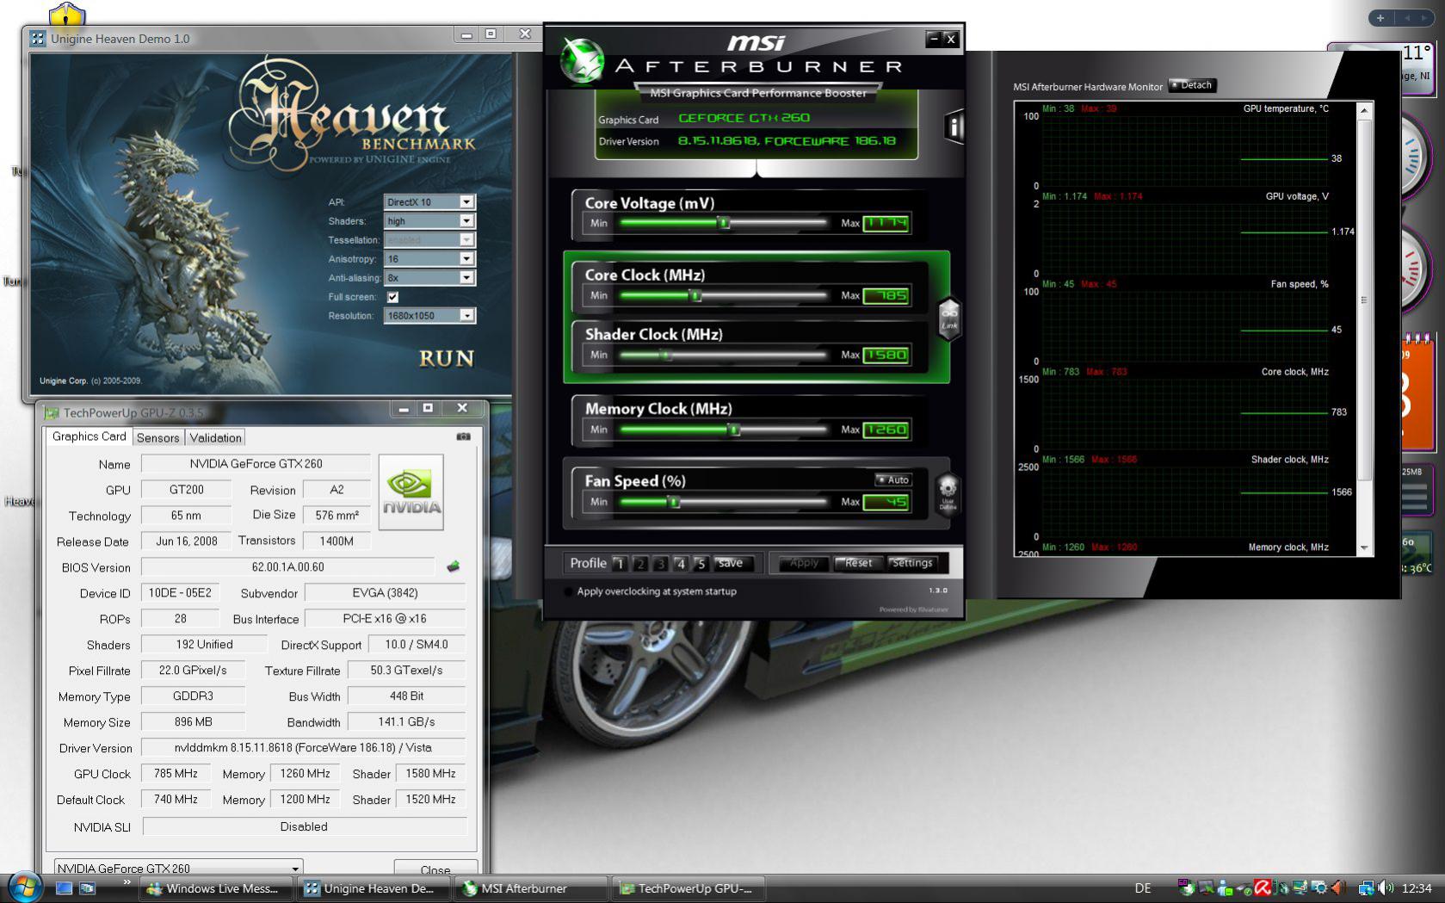Select profile slot 4 in Afterburner
This screenshot has width=1445, height=903.
(680, 564)
